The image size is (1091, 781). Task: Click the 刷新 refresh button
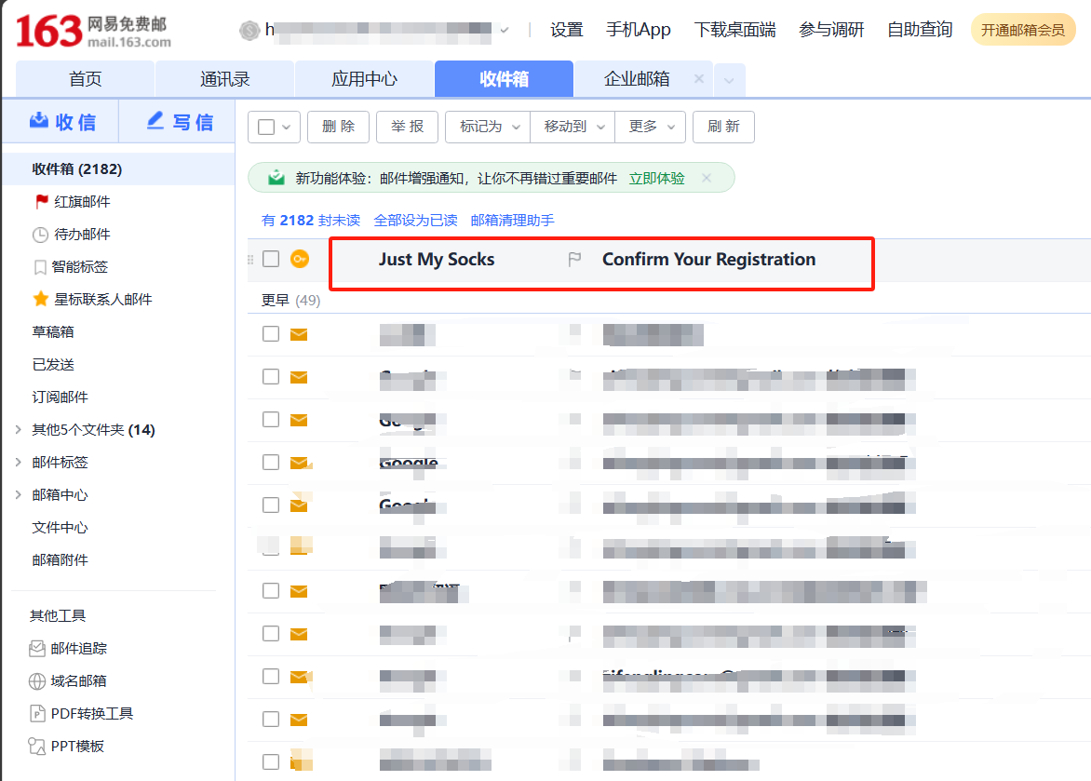click(x=723, y=127)
